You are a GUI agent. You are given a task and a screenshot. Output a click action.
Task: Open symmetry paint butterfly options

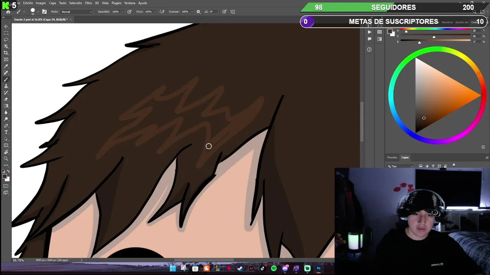click(x=233, y=12)
